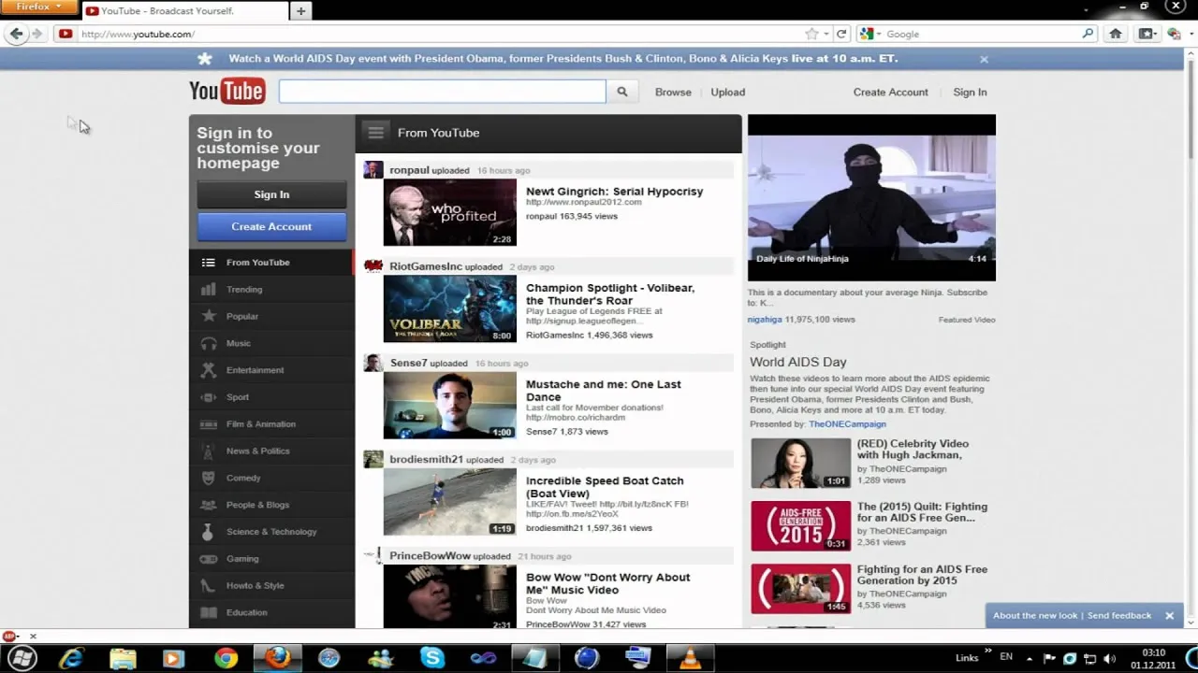Click Incredible Speed Boat Catch title

(605, 487)
